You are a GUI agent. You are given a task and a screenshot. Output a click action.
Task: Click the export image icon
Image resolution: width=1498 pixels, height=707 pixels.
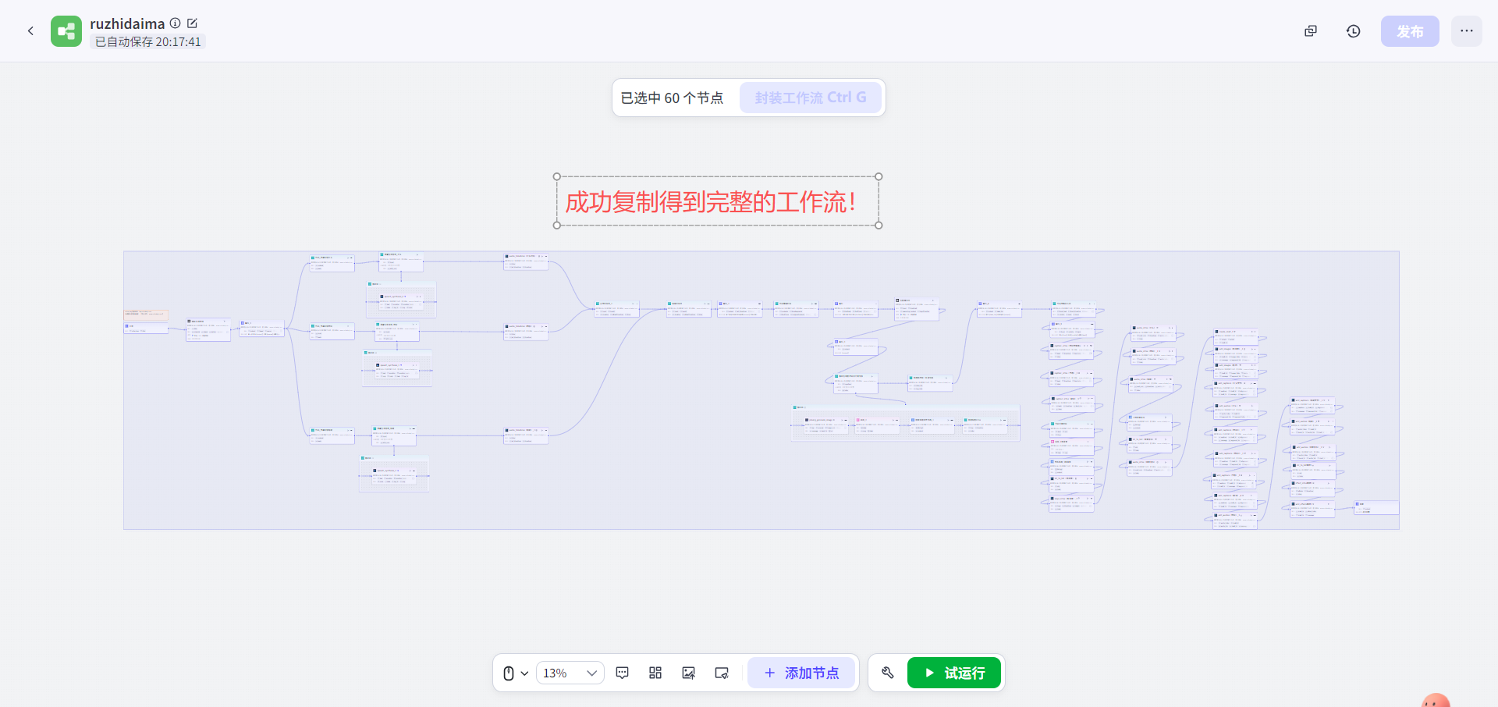[x=688, y=673]
